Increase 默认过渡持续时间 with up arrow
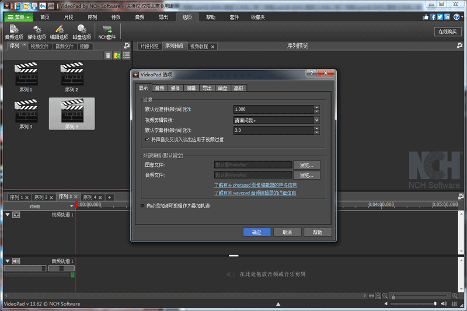 [316, 107]
